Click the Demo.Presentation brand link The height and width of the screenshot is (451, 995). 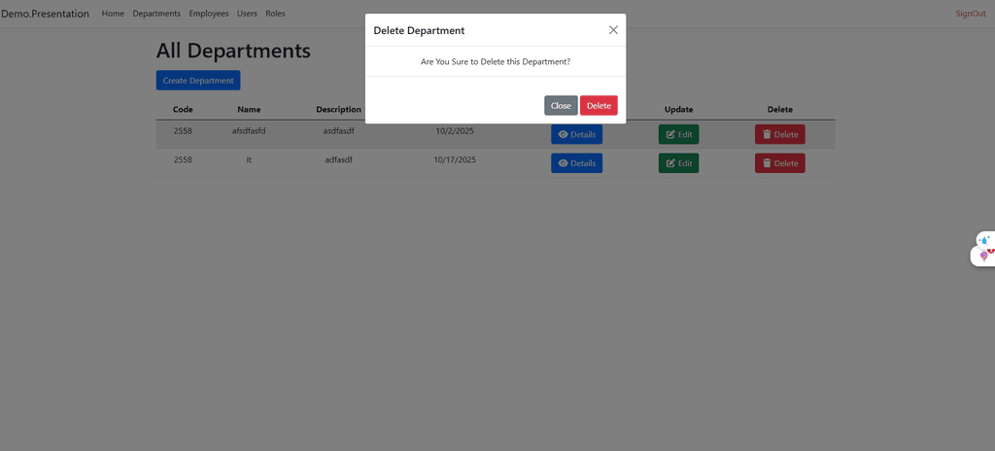(45, 14)
